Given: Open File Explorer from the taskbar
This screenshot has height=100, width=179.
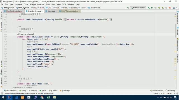Looking at the screenshot, I should pos(55,97).
